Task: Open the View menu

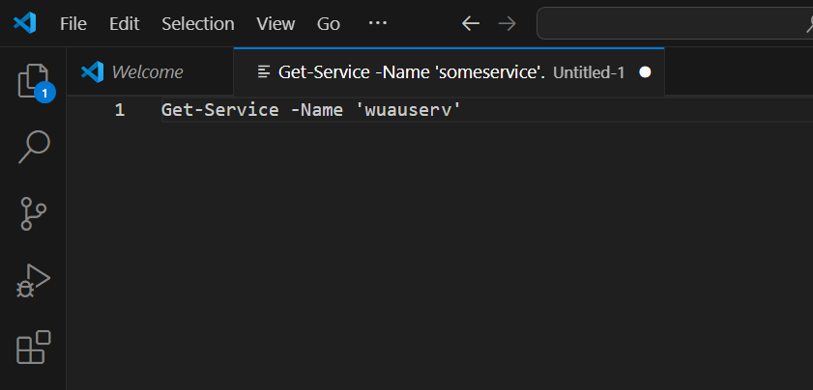Action: pos(276,24)
